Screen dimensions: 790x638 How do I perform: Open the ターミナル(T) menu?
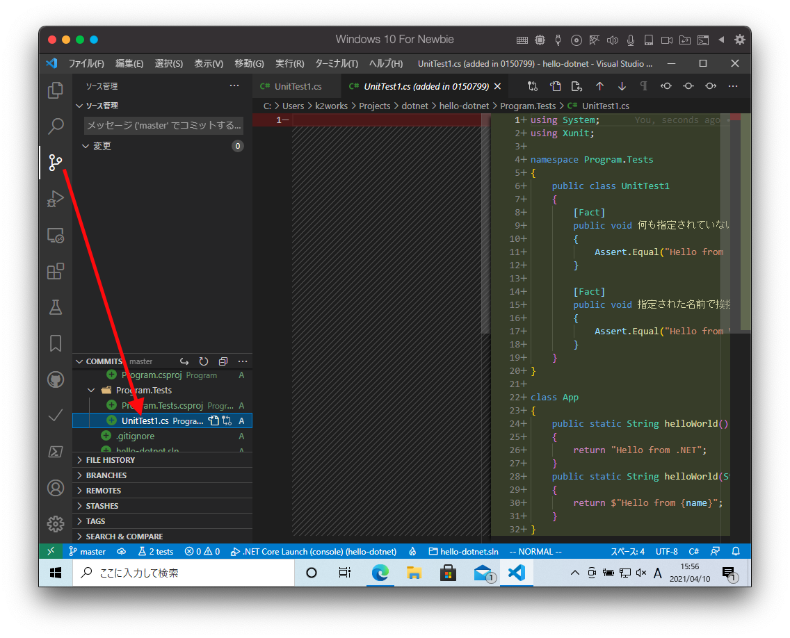pos(336,63)
